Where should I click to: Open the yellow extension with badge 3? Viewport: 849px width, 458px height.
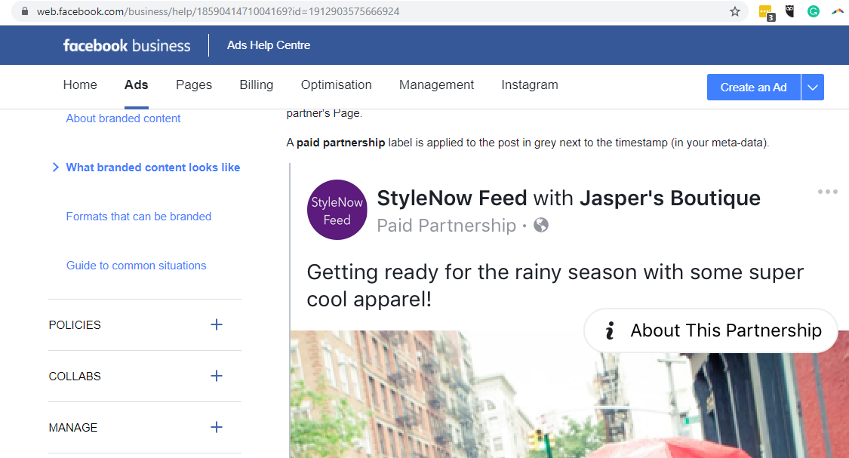pos(766,12)
